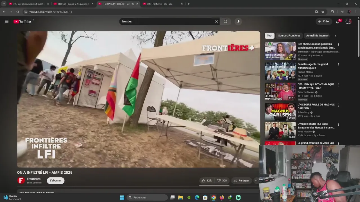
Task: Close the Ces chômeurs tab
Action: pos(48,4)
